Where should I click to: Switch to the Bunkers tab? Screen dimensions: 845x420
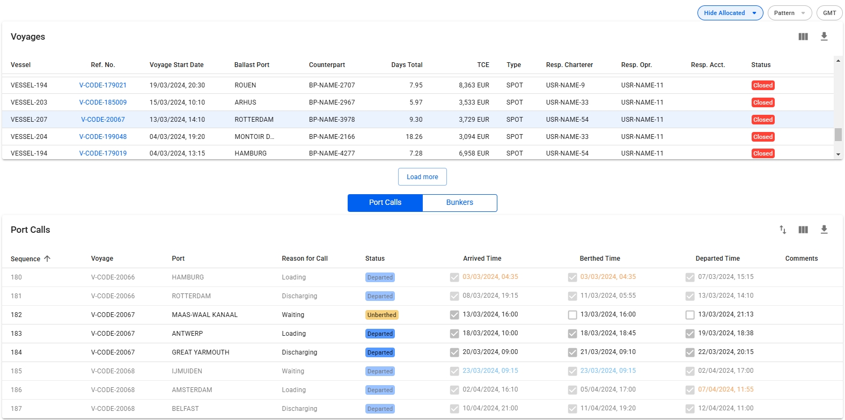459,203
